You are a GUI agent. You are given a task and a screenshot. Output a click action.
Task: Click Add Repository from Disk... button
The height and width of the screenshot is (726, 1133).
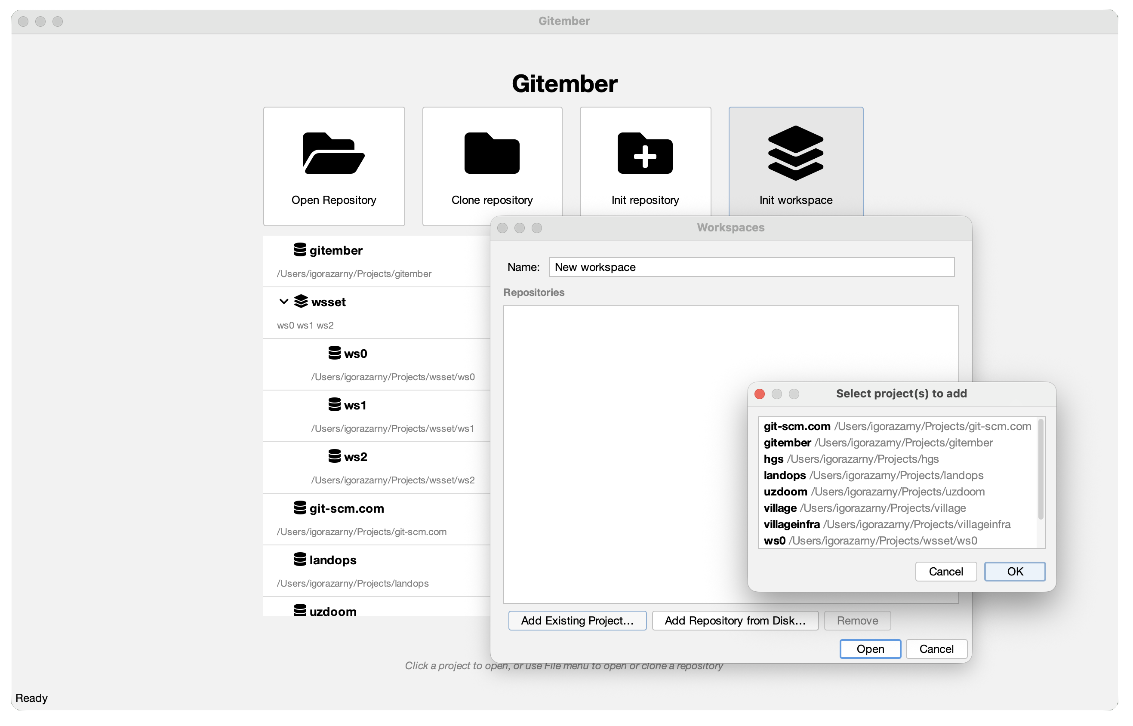point(736,622)
